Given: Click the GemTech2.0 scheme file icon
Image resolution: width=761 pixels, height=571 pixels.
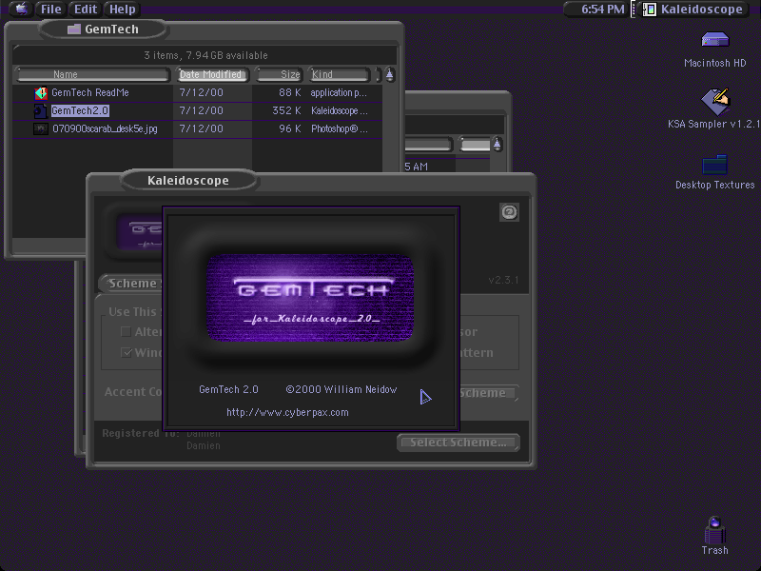Looking at the screenshot, I should (40, 111).
